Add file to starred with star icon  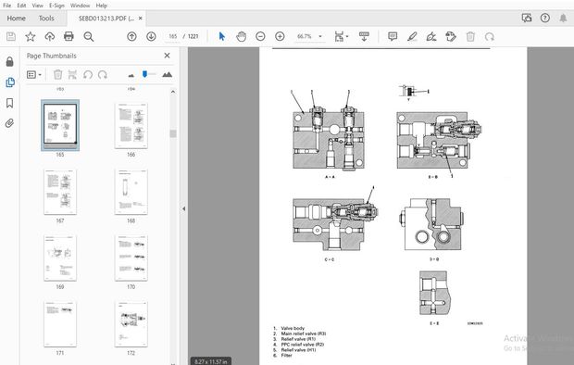(x=31, y=36)
